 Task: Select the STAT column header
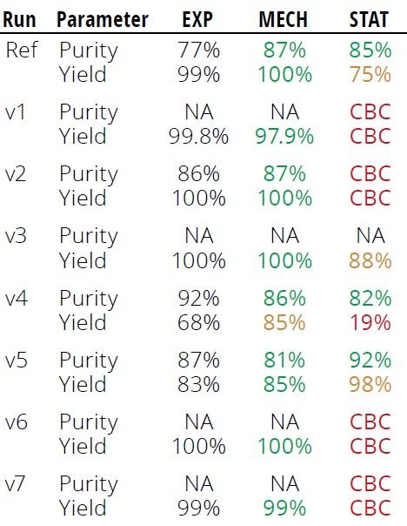[369, 19]
